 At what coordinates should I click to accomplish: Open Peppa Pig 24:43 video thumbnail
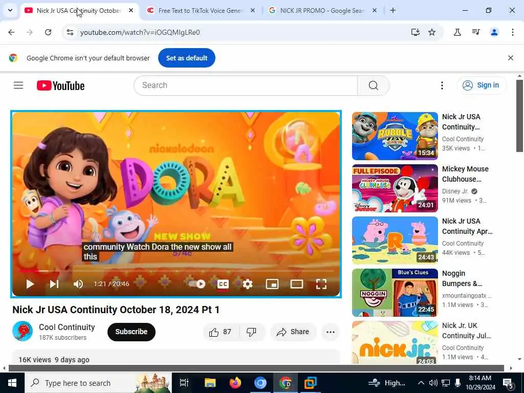pyautogui.click(x=395, y=241)
